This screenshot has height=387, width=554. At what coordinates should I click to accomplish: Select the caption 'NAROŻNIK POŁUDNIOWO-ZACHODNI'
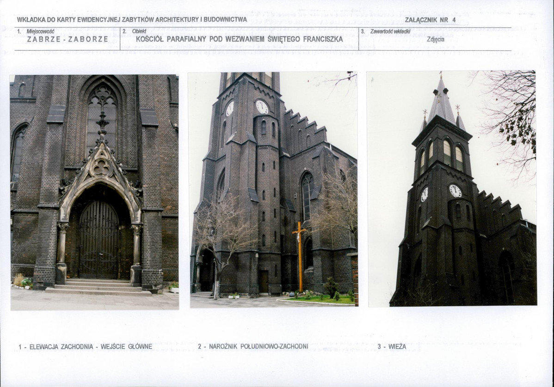252,346
